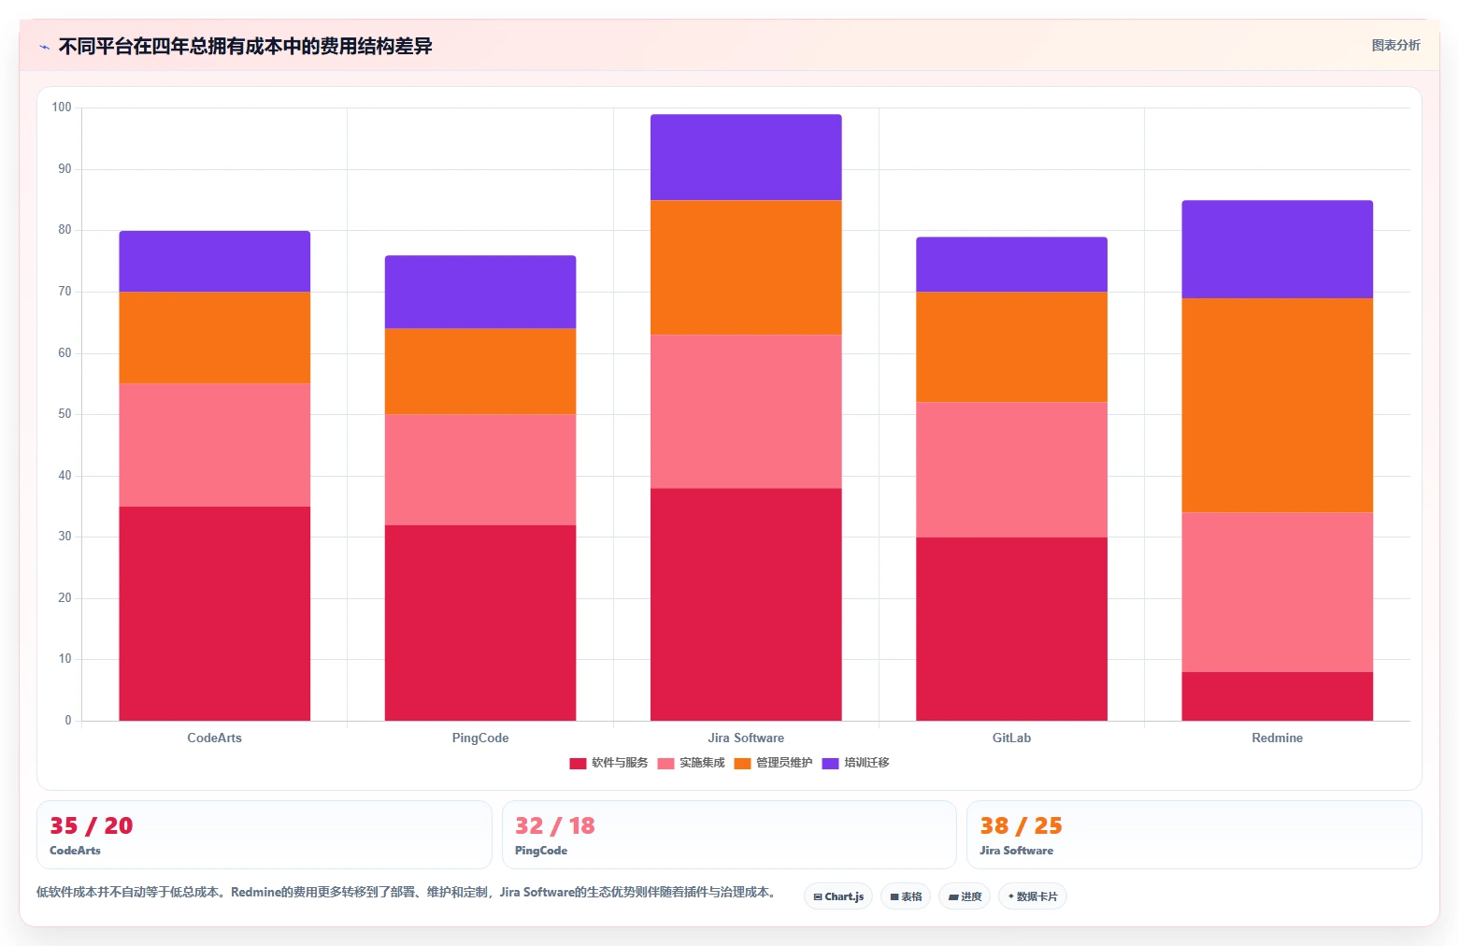This screenshot has width=1459, height=946.
Task: Select the CodeArts 实施集成 pink bar segment
Action: pos(215,445)
